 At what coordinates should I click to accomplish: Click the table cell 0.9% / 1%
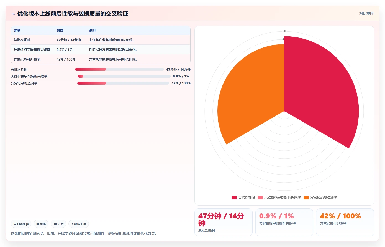[64, 50]
